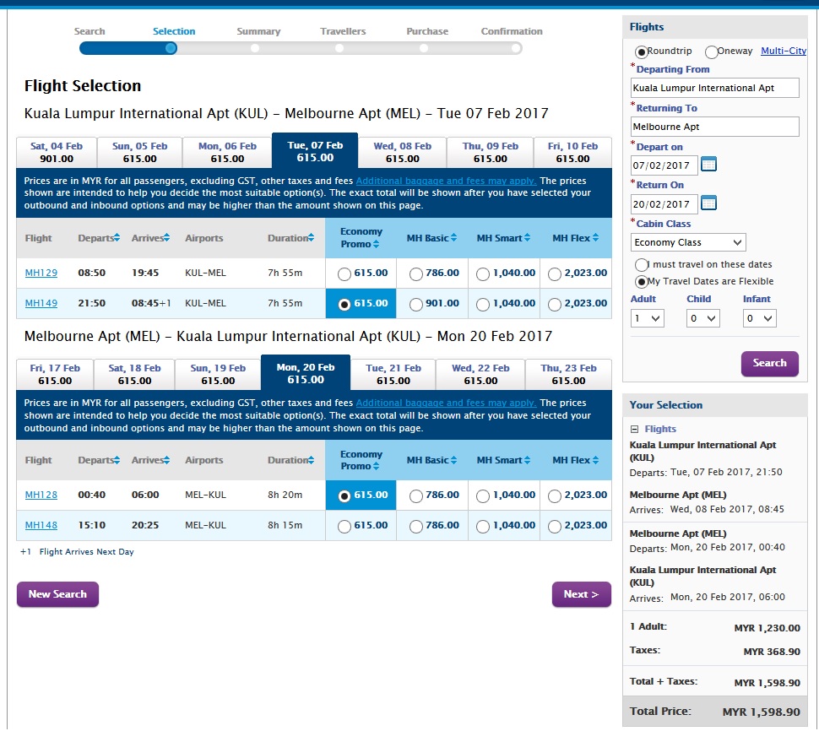This screenshot has height=731, width=819.
Task: Open the Cabin Class dropdown
Action: pos(688,242)
